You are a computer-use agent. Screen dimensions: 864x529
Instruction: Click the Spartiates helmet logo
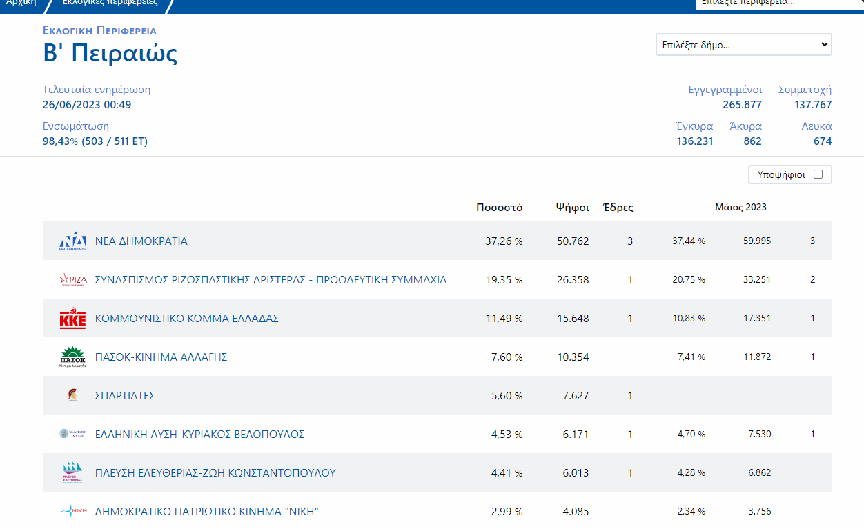[x=72, y=396]
